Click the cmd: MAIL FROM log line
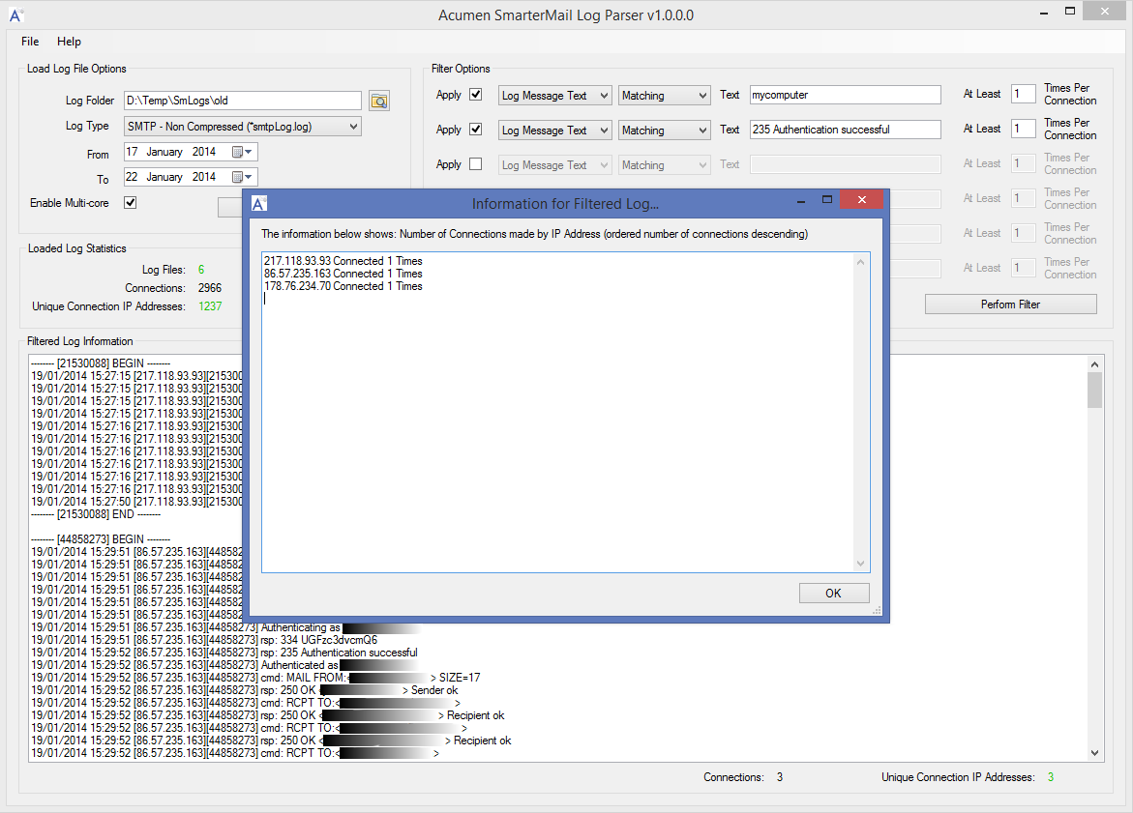This screenshot has width=1133, height=813. [x=255, y=678]
